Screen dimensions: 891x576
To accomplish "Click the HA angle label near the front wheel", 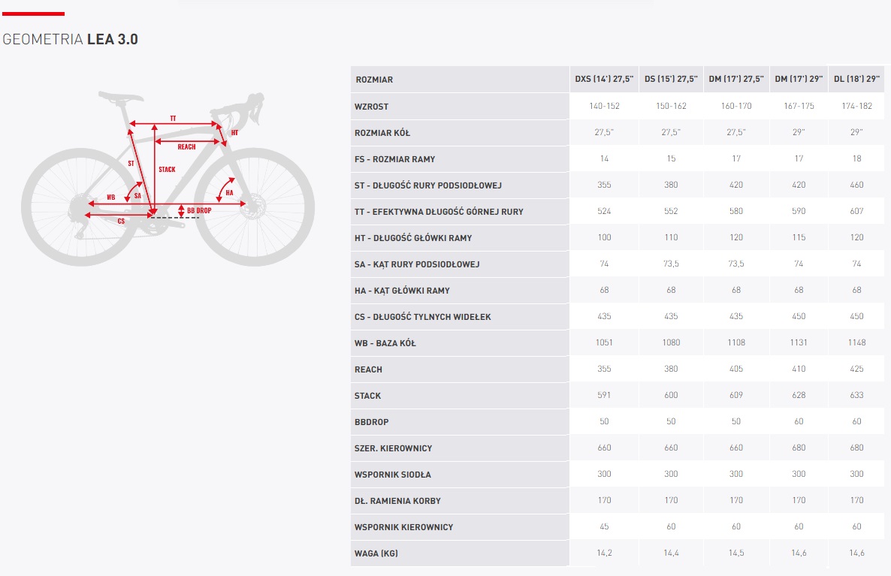I will click(x=229, y=193).
